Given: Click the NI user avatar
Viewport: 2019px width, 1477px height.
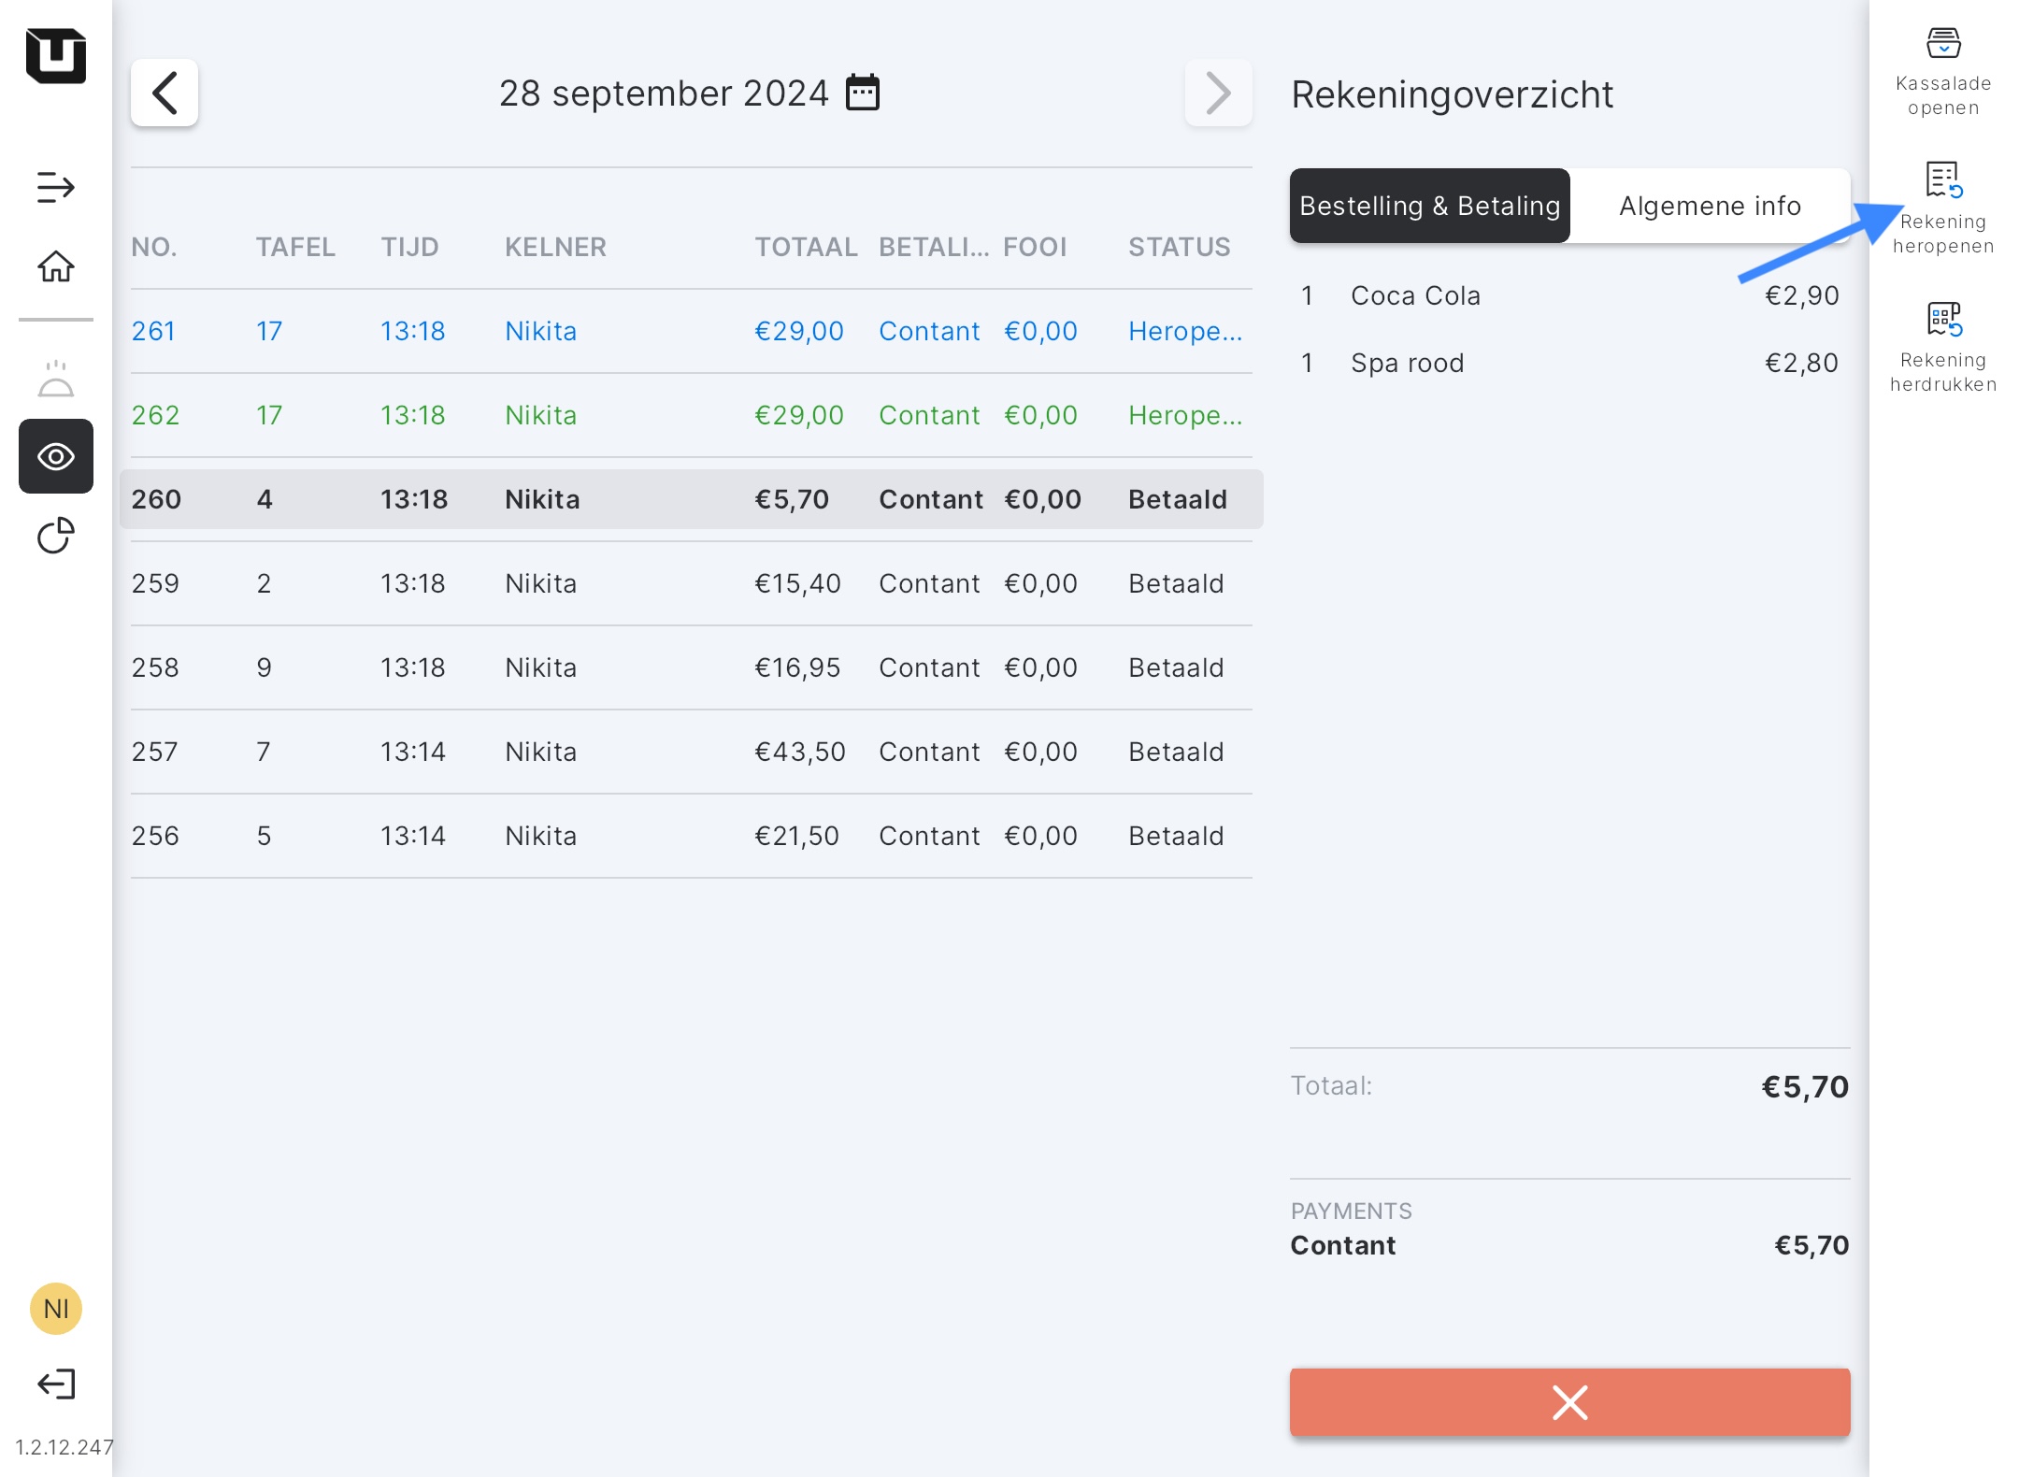Looking at the screenshot, I should (56, 1308).
